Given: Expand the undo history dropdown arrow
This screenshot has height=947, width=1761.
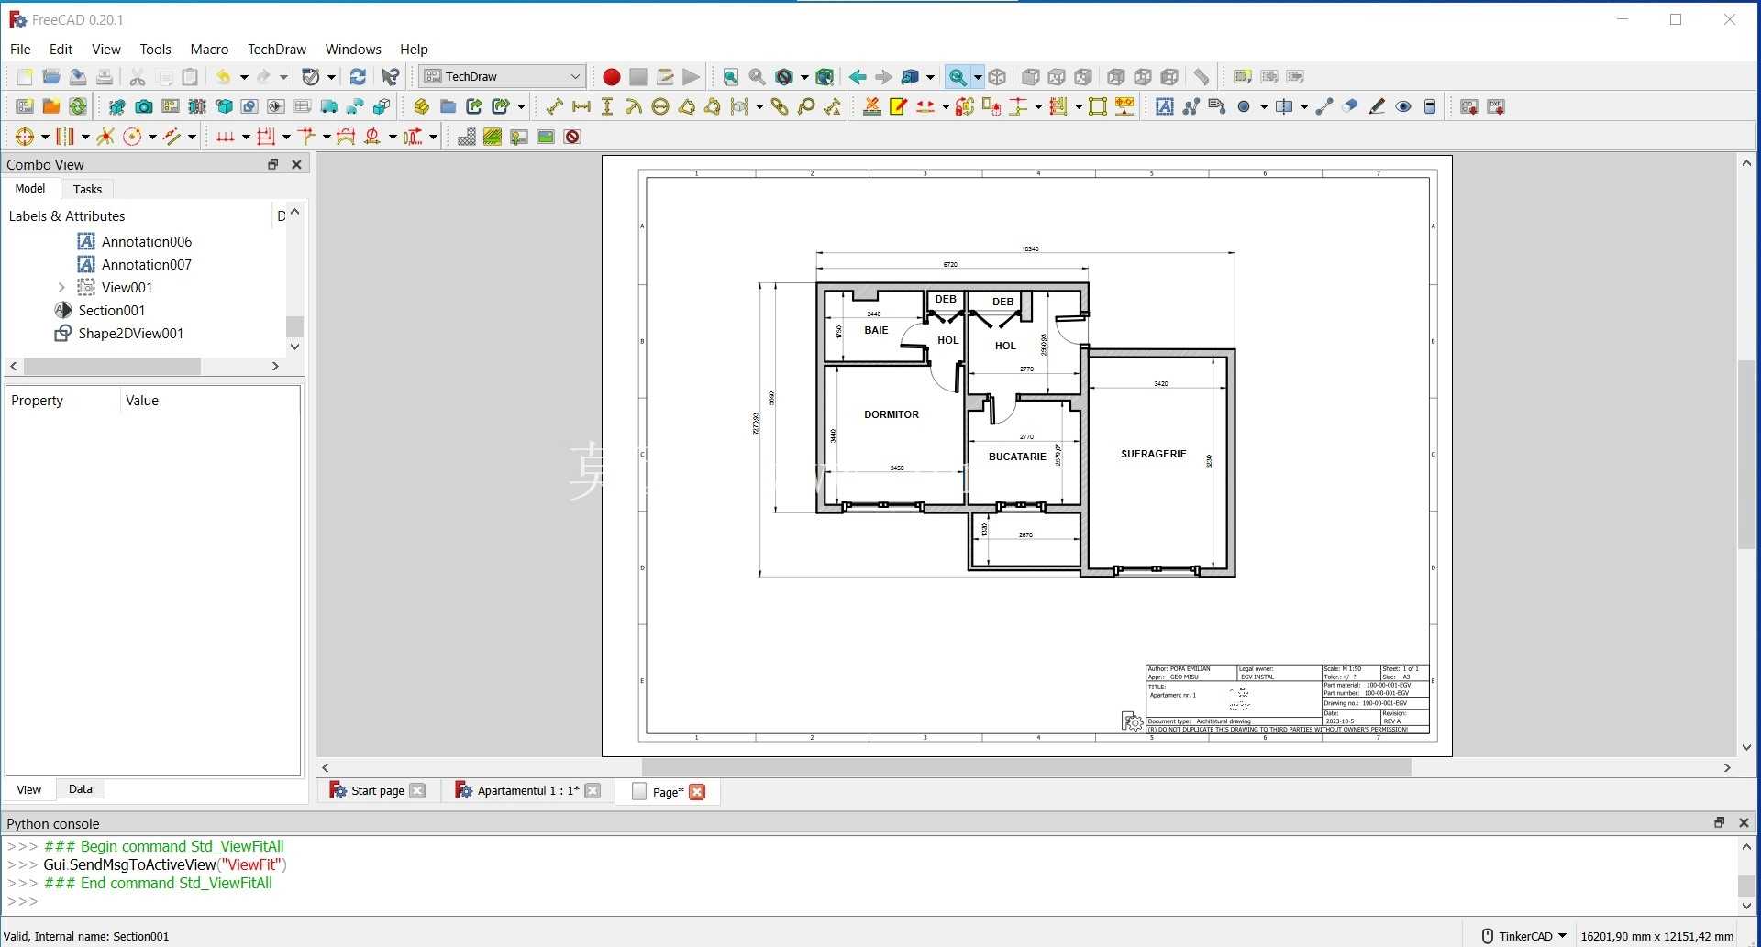Looking at the screenshot, I should (244, 77).
